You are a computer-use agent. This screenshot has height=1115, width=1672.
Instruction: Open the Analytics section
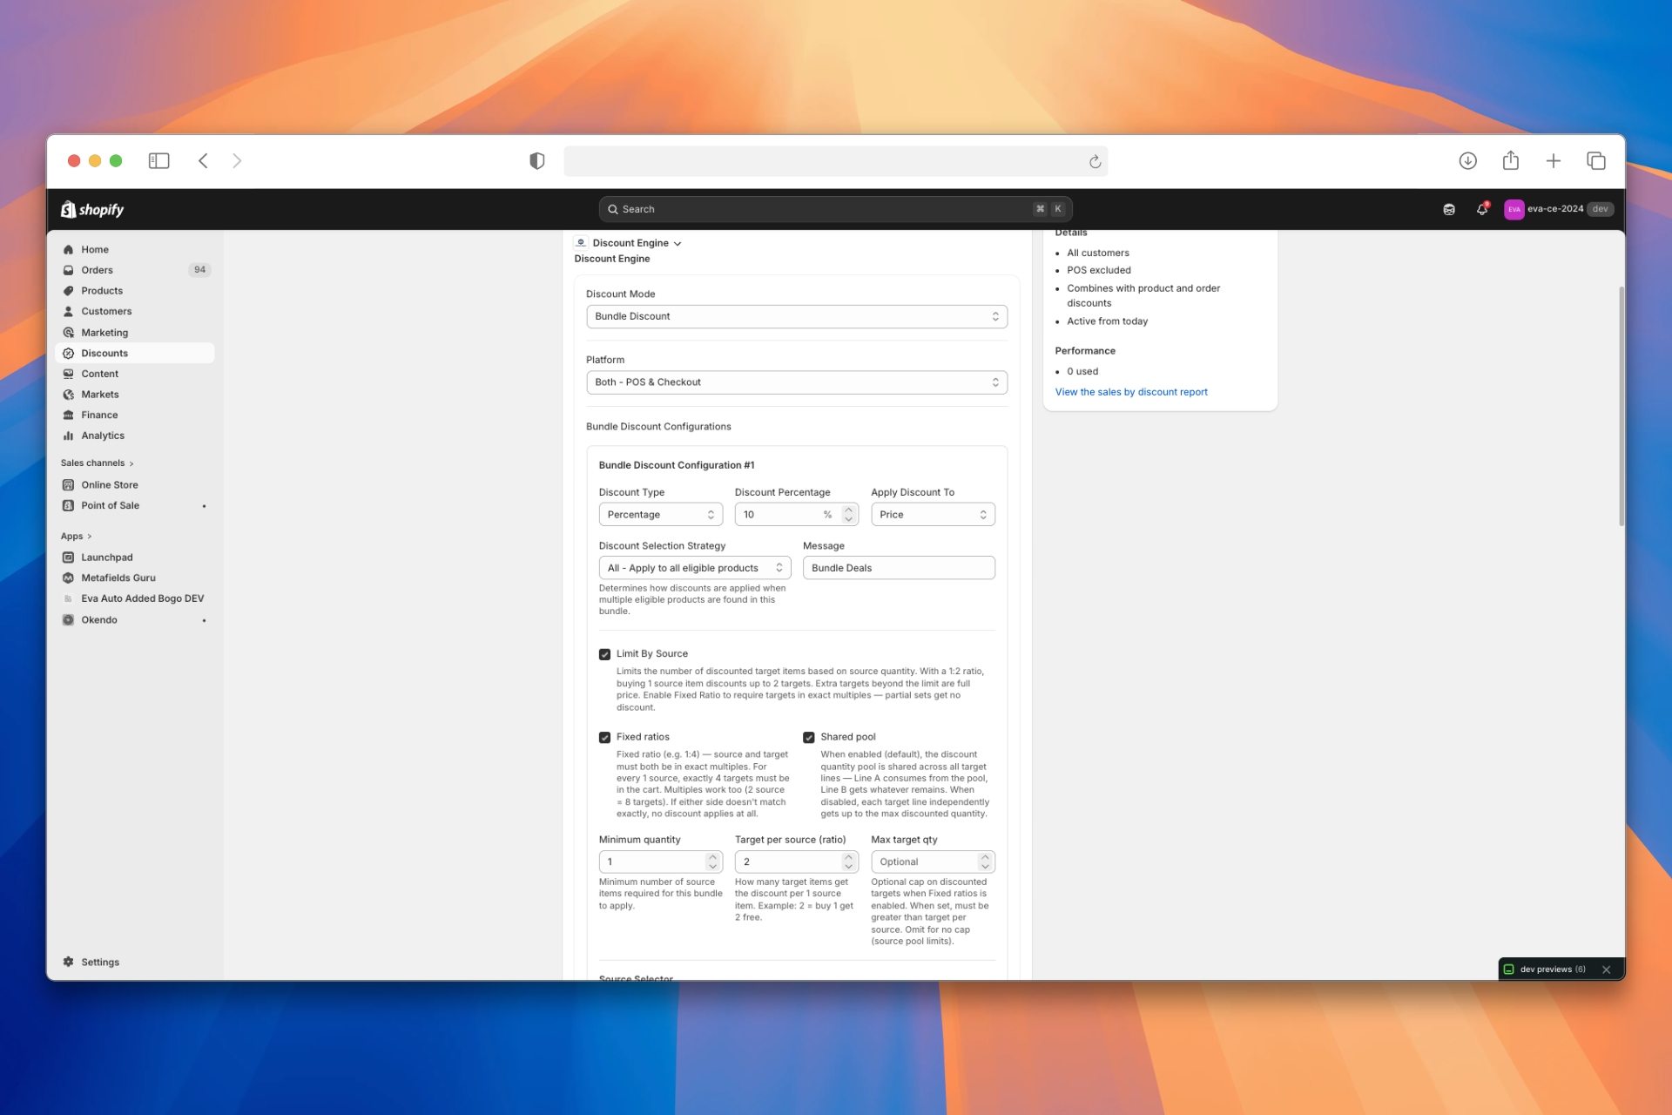(102, 435)
